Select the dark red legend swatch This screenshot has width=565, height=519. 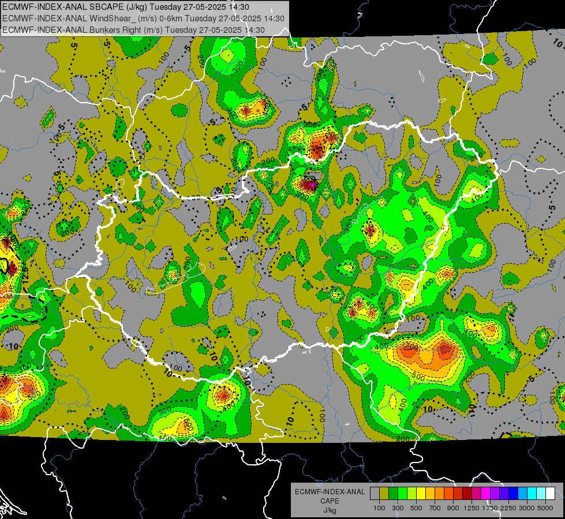[x=467, y=494]
